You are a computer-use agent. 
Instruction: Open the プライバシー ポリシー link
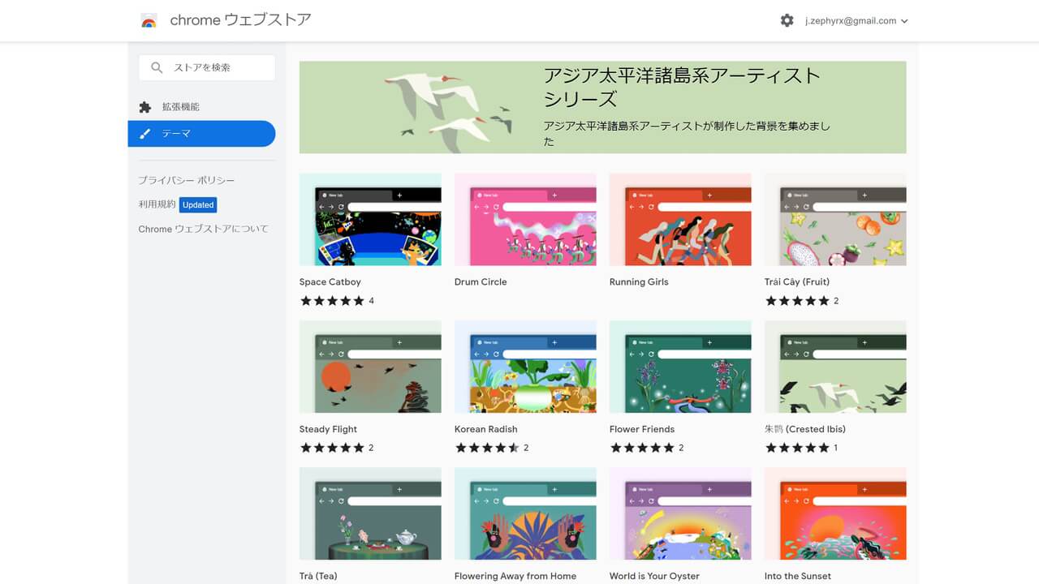tap(186, 180)
